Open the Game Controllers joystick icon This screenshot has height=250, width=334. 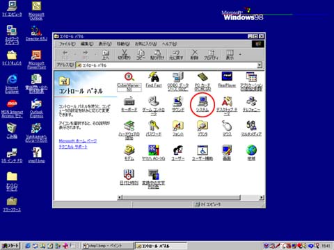(x=154, y=106)
